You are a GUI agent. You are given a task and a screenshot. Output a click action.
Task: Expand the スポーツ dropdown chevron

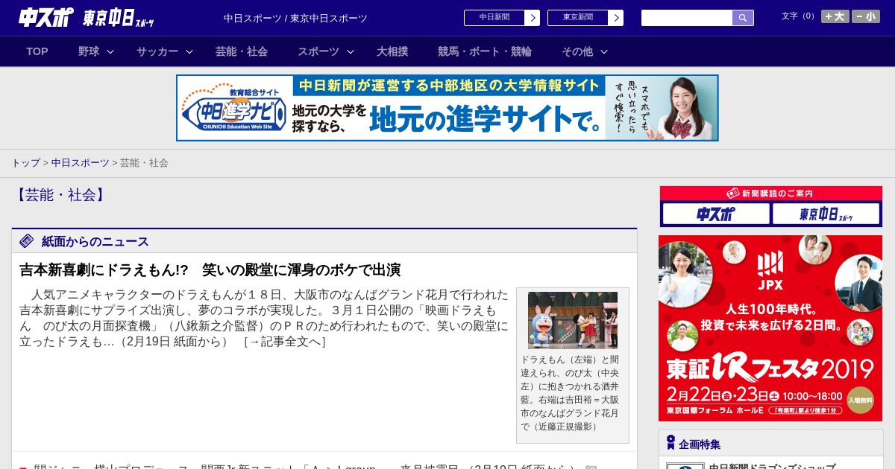pos(351,51)
